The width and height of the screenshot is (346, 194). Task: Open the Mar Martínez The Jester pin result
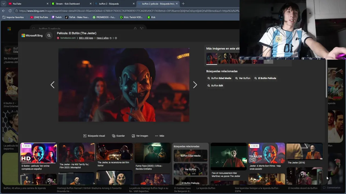pos(229,157)
